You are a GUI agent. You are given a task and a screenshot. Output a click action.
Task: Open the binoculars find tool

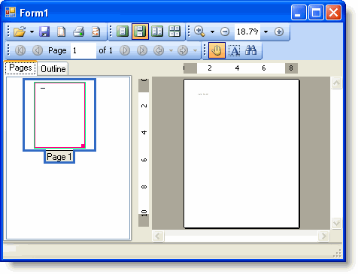coord(251,50)
